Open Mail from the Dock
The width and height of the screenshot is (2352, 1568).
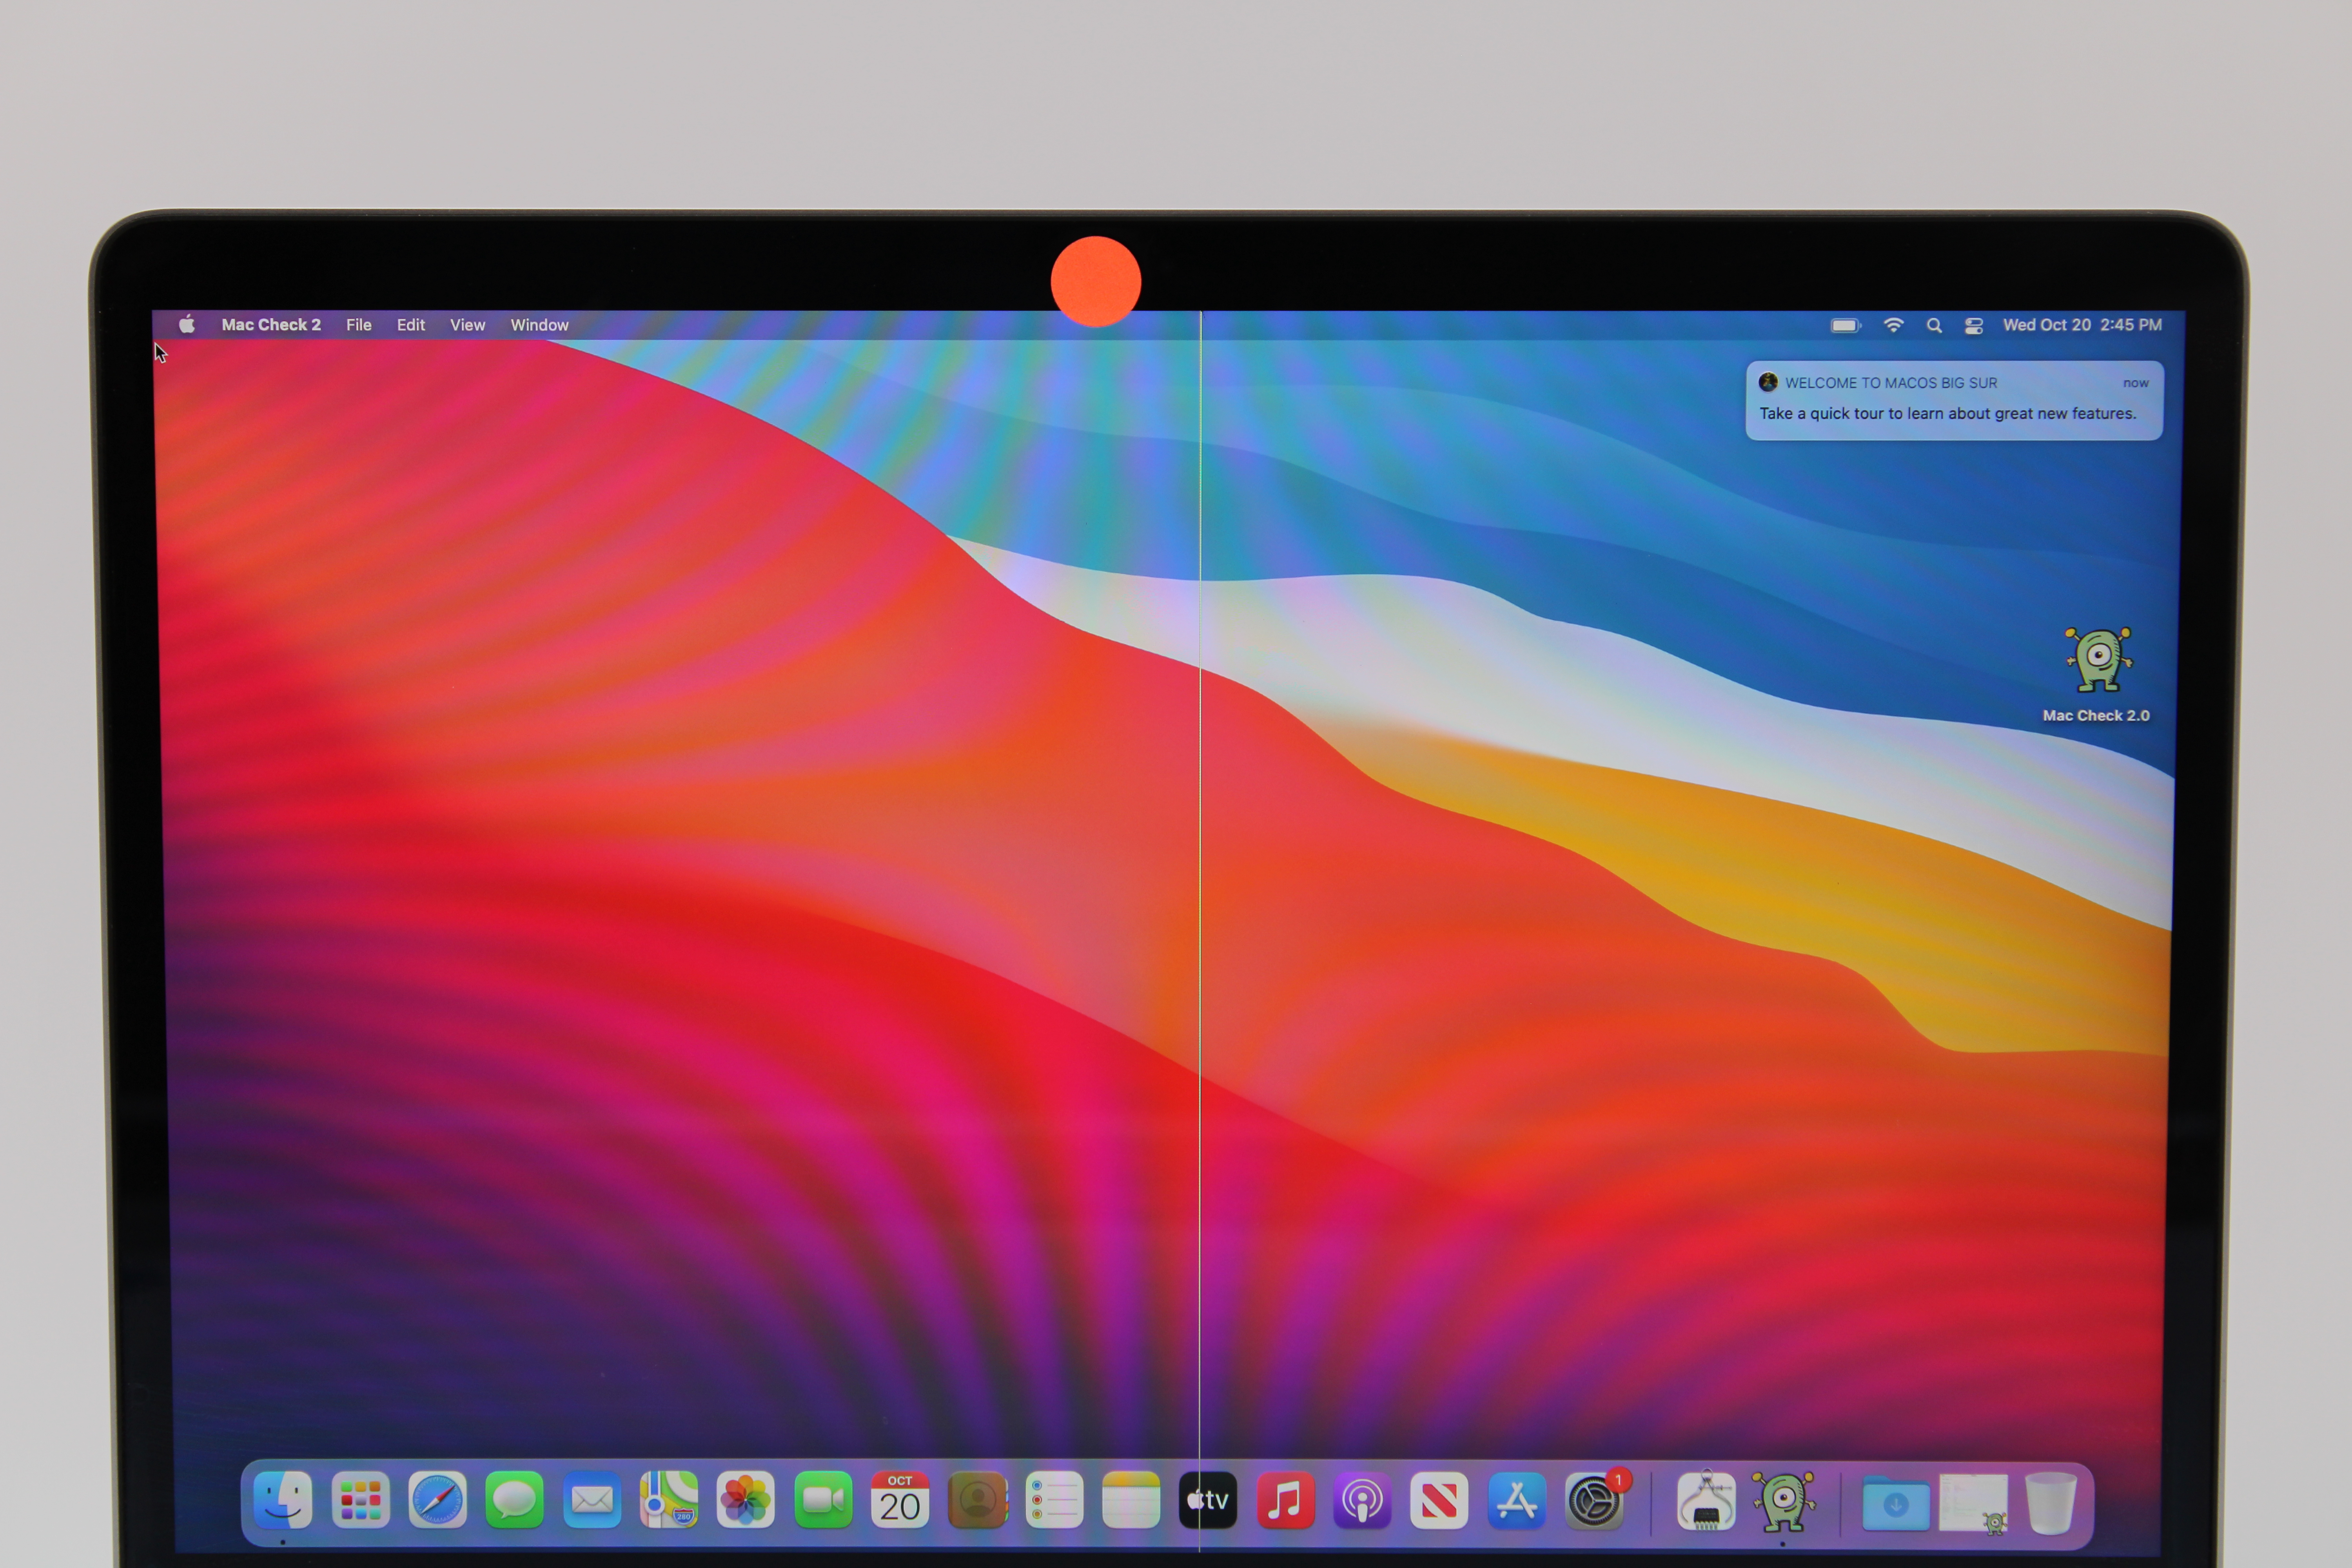[x=592, y=1500]
